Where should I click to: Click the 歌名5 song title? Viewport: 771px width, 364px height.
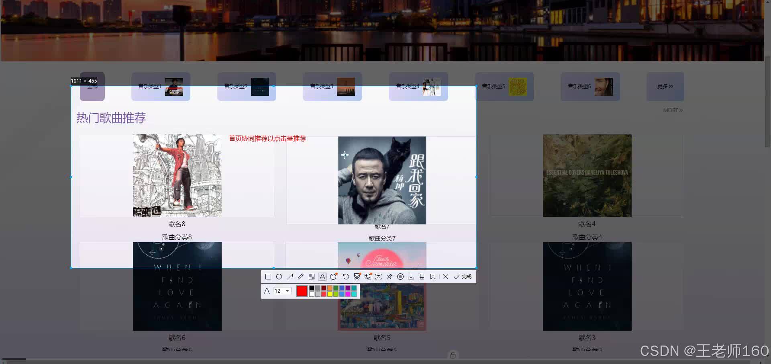(x=382, y=338)
